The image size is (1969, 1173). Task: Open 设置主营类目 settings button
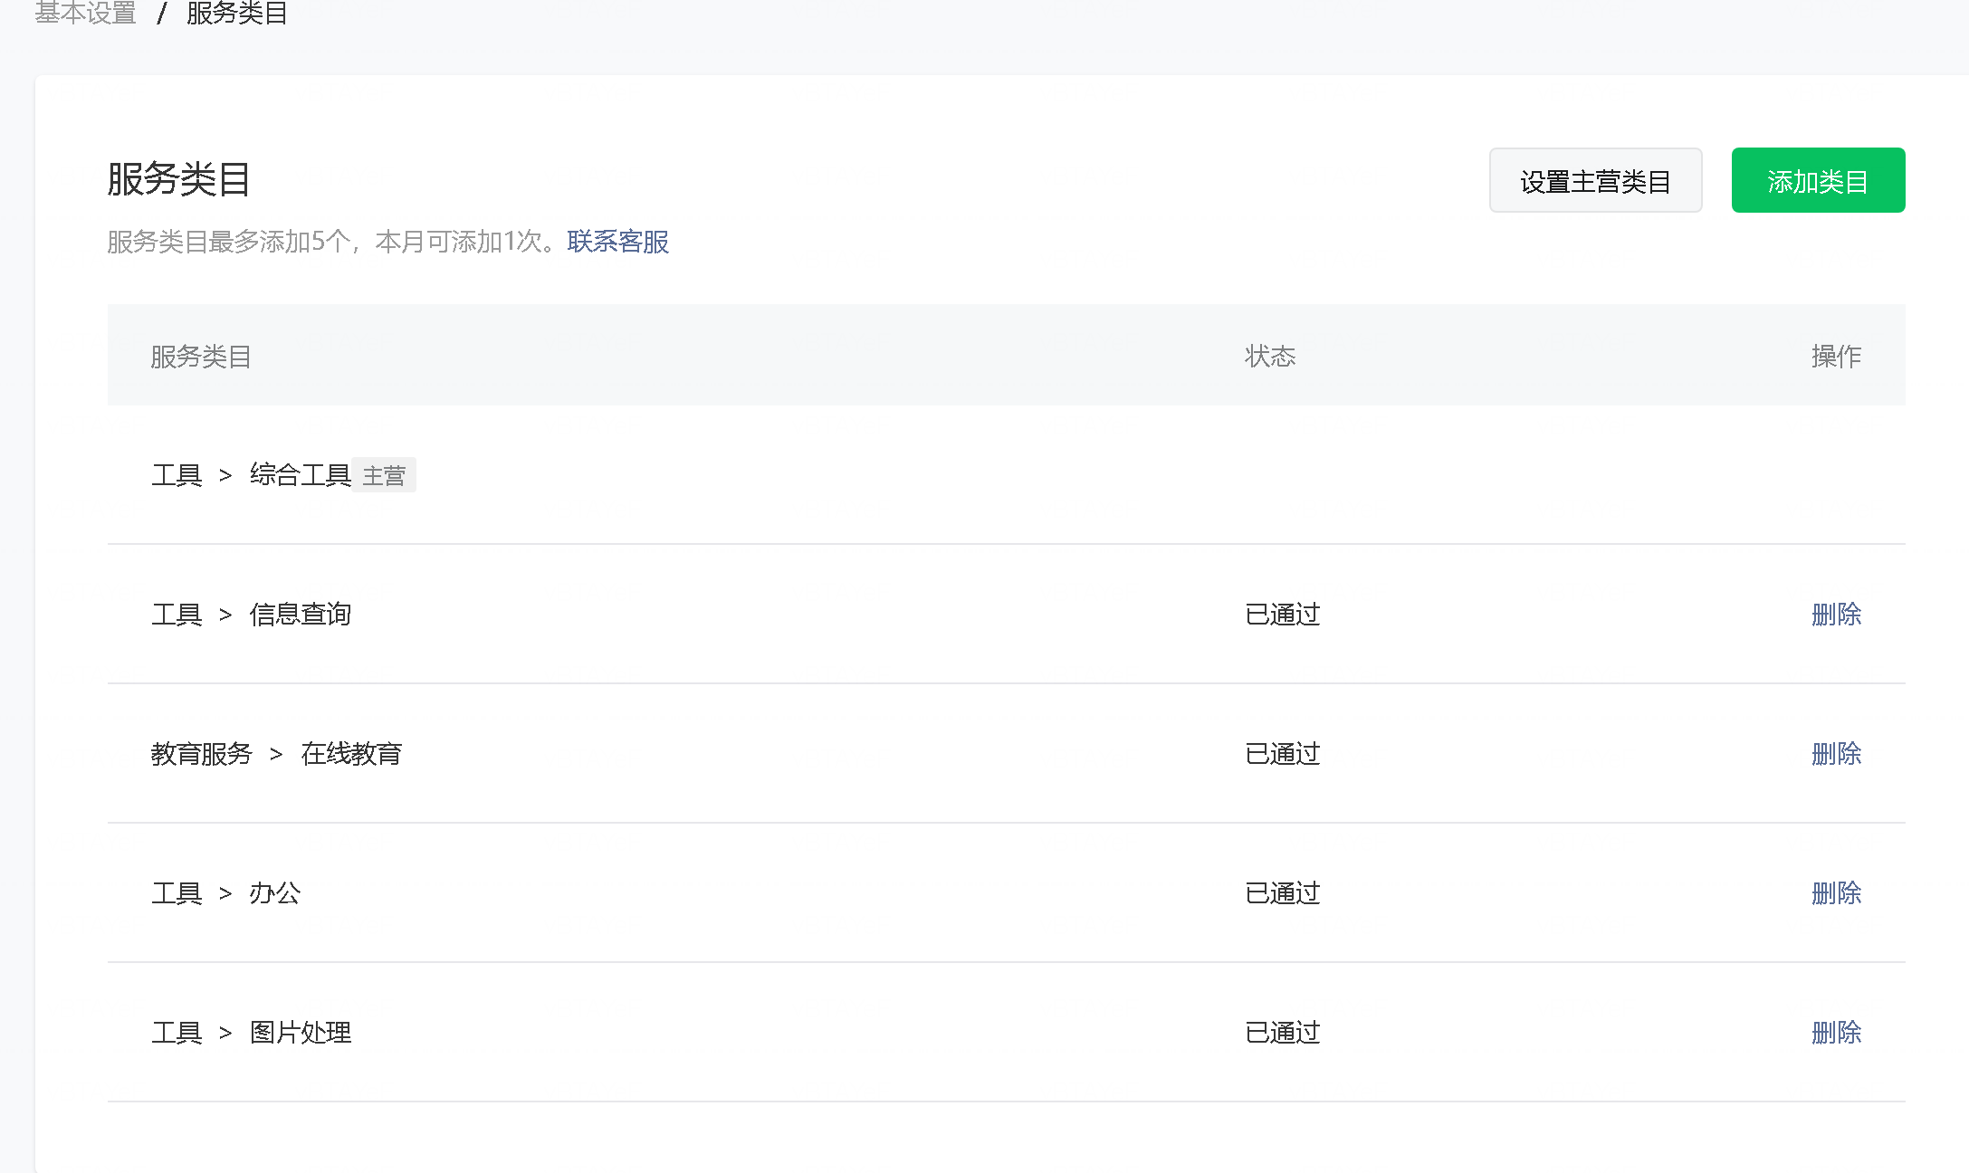[1594, 181]
